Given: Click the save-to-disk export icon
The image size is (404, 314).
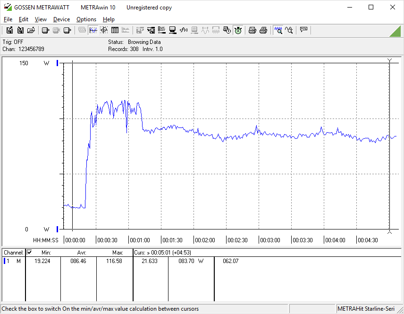Looking at the screenshot, I should click(9, 30).
